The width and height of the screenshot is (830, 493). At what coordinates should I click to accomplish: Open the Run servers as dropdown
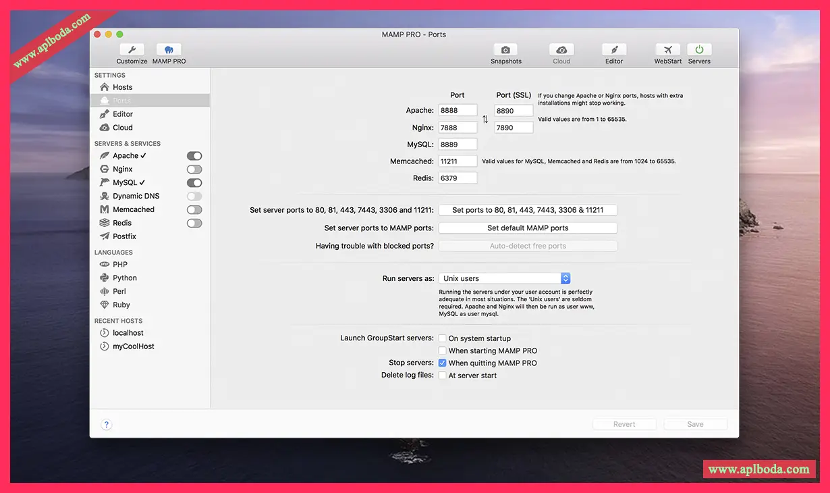point(505,278)
